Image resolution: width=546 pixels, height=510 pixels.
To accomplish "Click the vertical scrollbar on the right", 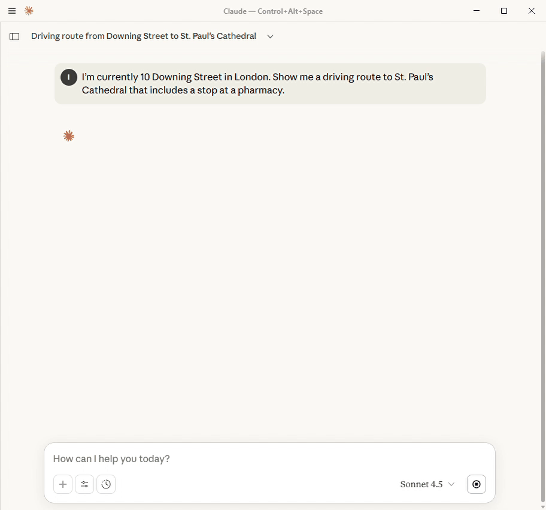I will (542, 269).
